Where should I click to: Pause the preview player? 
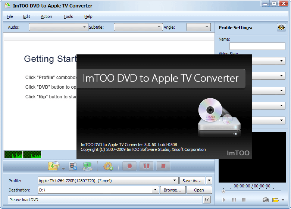point(234,200)
